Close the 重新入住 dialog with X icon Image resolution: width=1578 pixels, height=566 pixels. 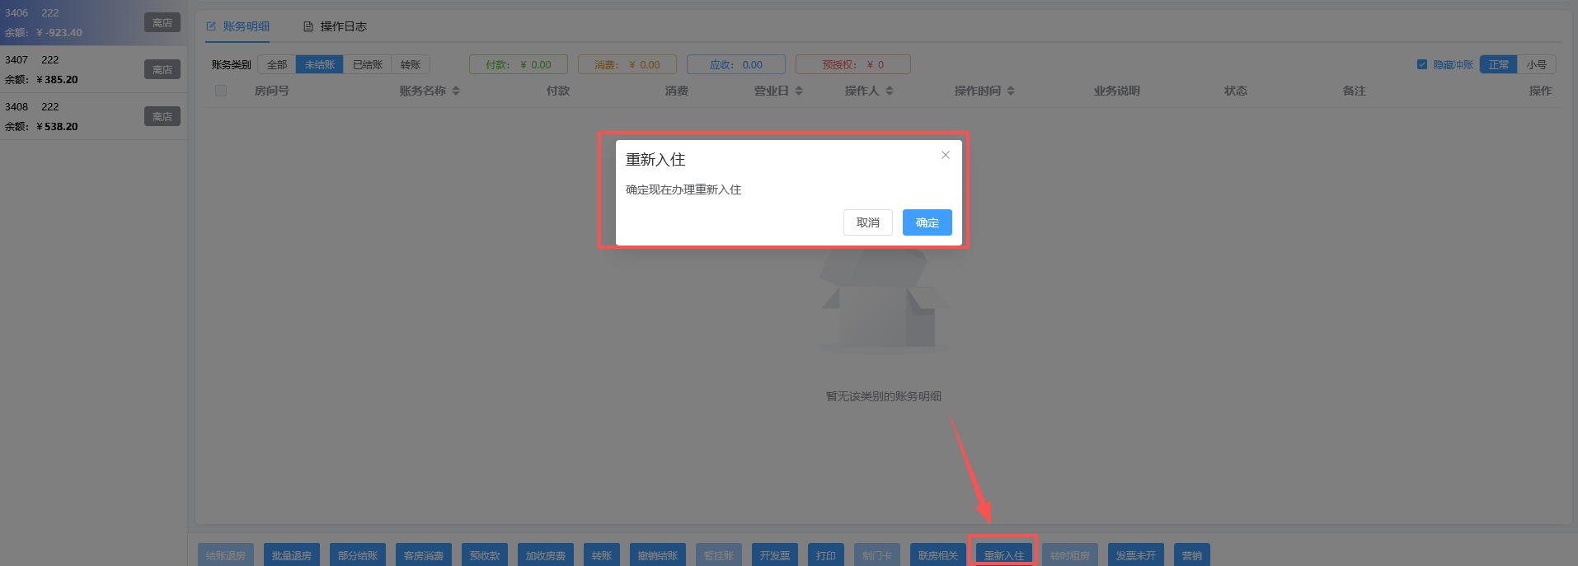pyautogui.click(x=946, y=155)
